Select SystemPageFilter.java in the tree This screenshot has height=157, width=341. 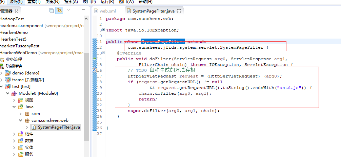pyautogui.click(x=59, y=127)
